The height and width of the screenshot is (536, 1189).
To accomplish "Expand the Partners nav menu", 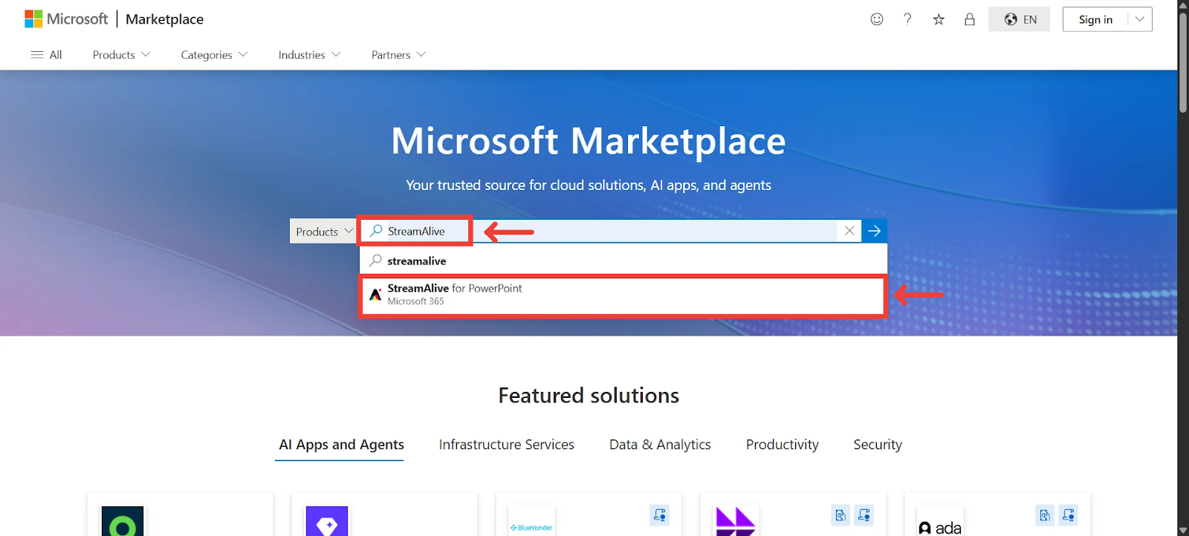I will (x=398, y=55).
